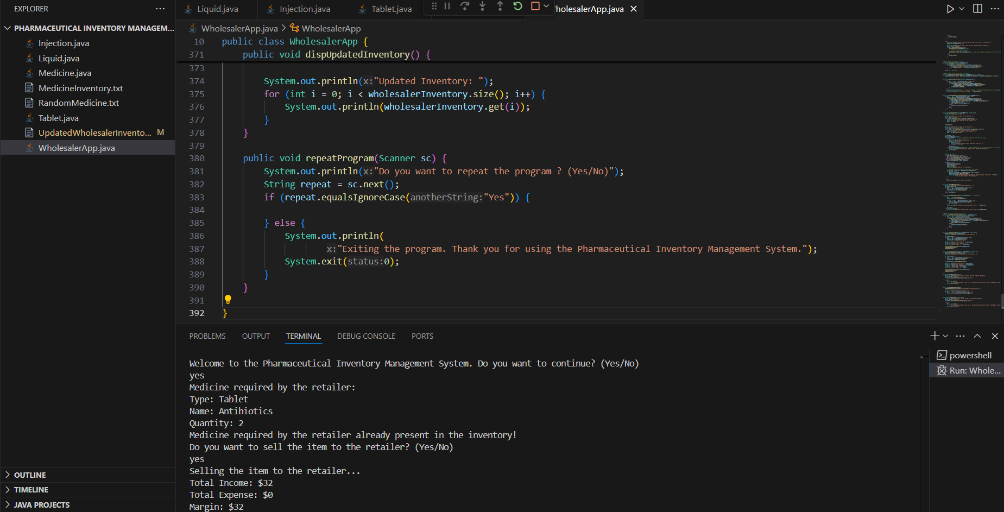Click the debug Step Out icon
This screenshot has width=1004, height=512.
pyautogui.click(x=500, y=7)
